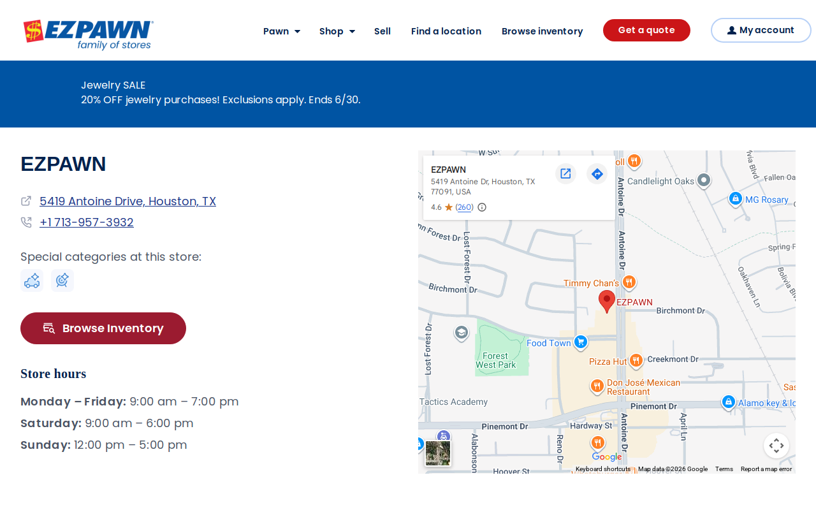Image resolution: width=816 pixels, height=510 pixels.
Task: Switch to satellite view thumbnail
Action: click(x=438, y=453)
